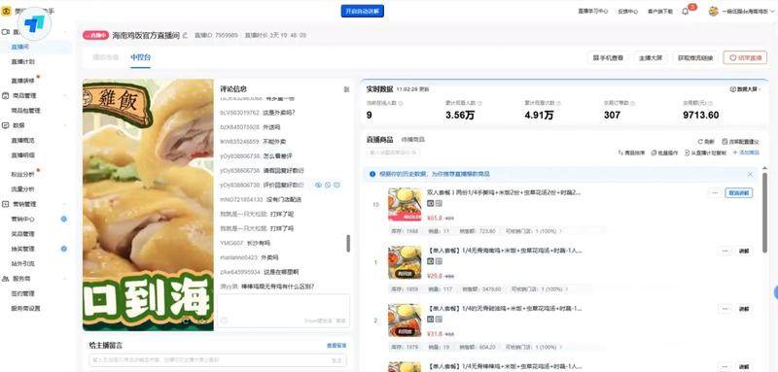Open the comment panel settings icon beside 评论信息
Screen dimensions: 778x372
pos(346,89)
